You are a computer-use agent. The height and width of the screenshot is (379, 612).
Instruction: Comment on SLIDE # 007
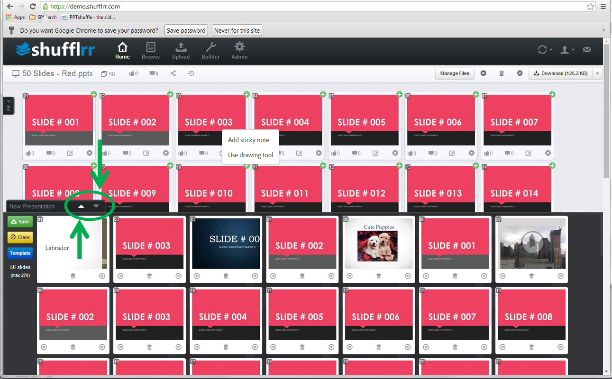(509, 153)
